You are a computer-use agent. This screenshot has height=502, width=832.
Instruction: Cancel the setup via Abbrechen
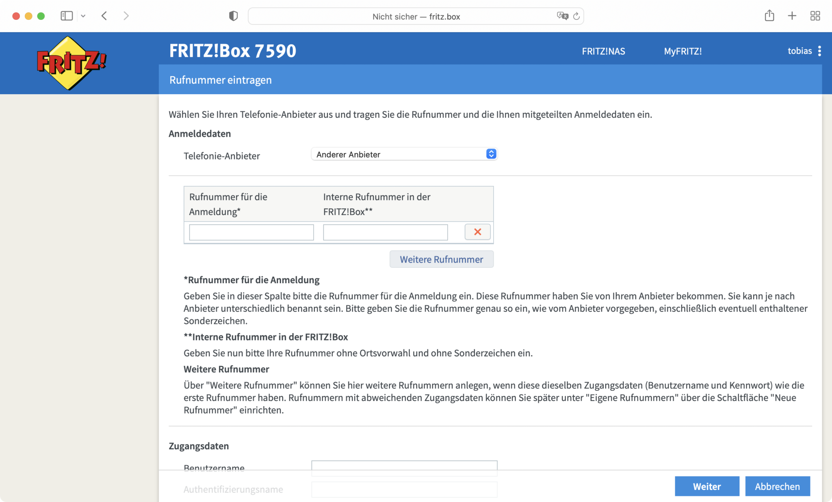[777, 486]
